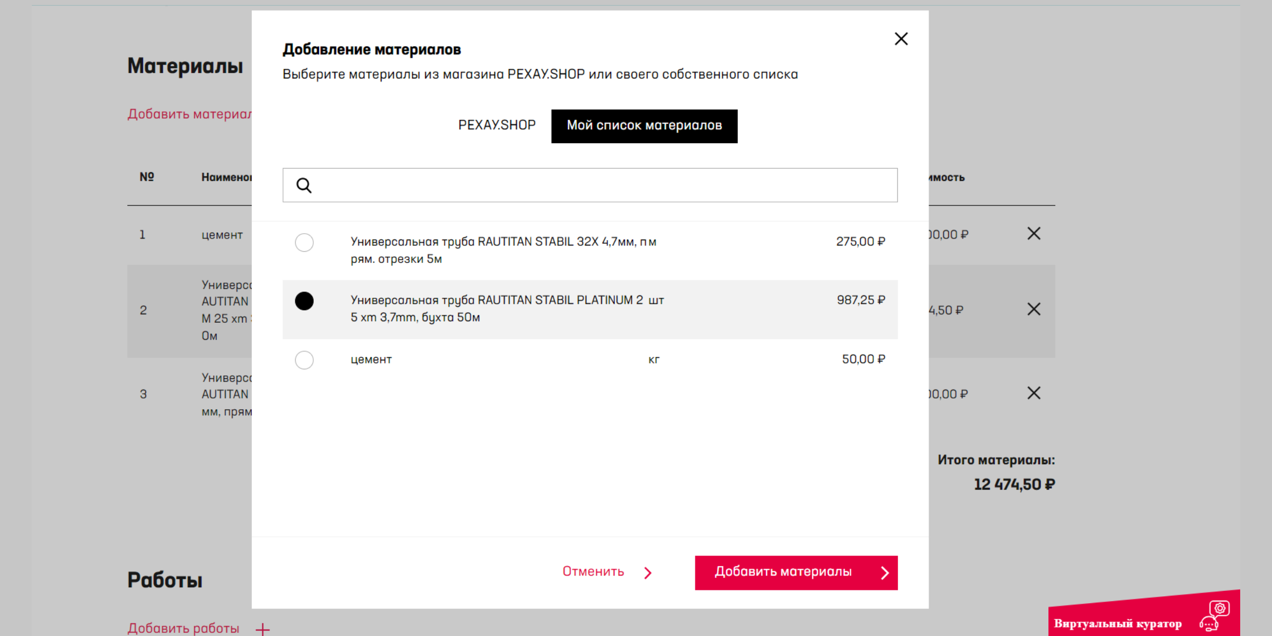Select RAUTITAN STABIL 32X 4,7мм radio button
Screen dimensions: 1272x636
click(x=304, y=243)
